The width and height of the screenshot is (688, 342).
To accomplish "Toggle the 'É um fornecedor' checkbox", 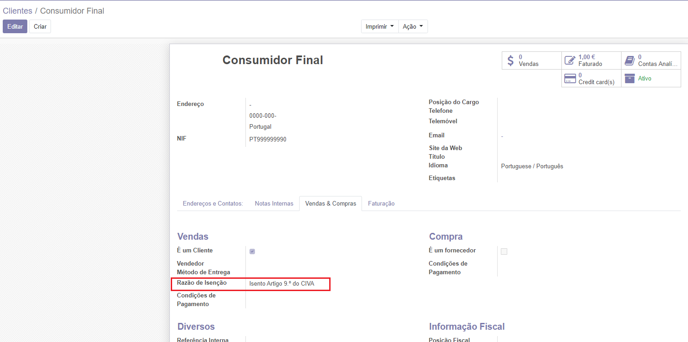I will [x=504, y=251].
